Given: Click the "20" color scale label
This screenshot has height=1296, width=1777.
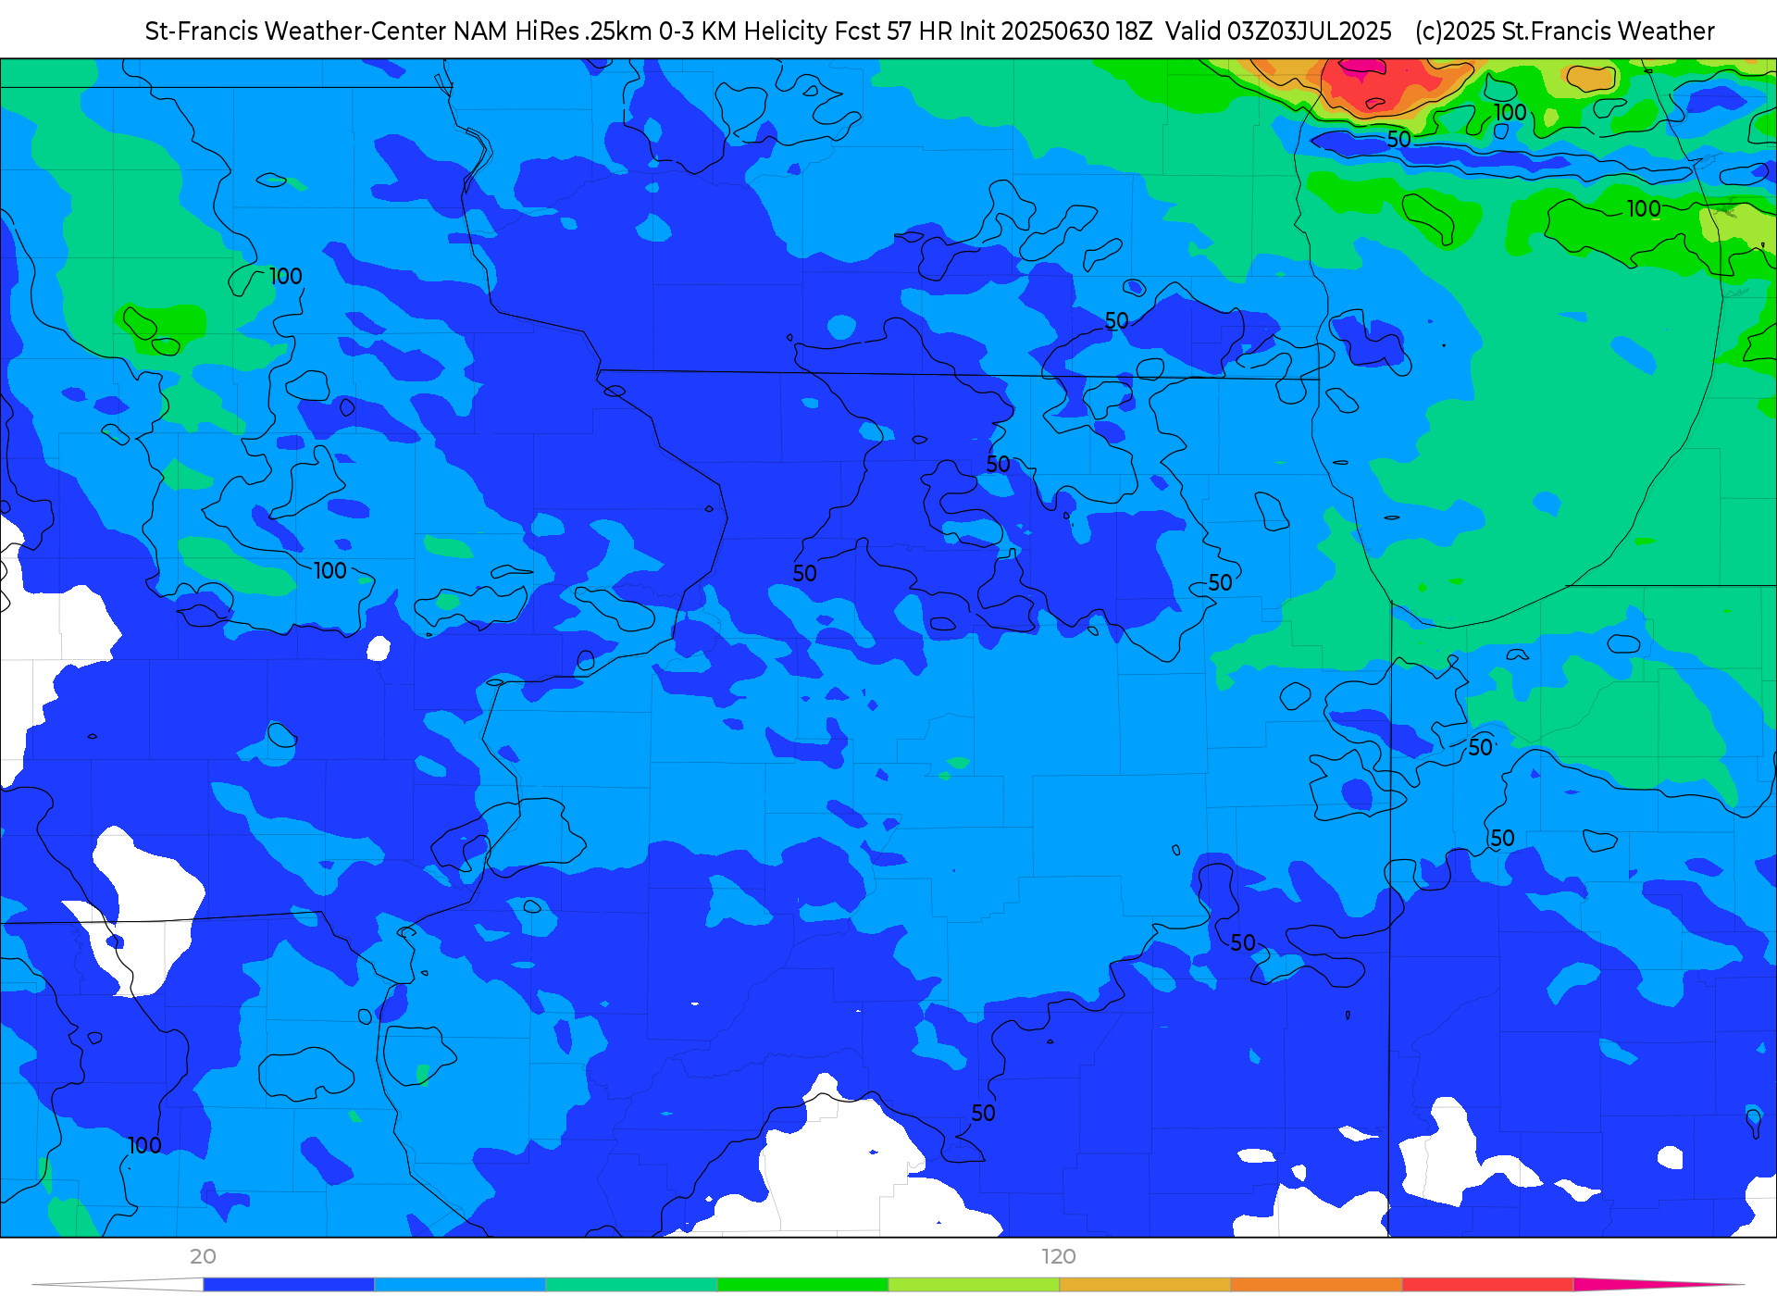Looking at the screenshot, I should tap(203, 1257).
